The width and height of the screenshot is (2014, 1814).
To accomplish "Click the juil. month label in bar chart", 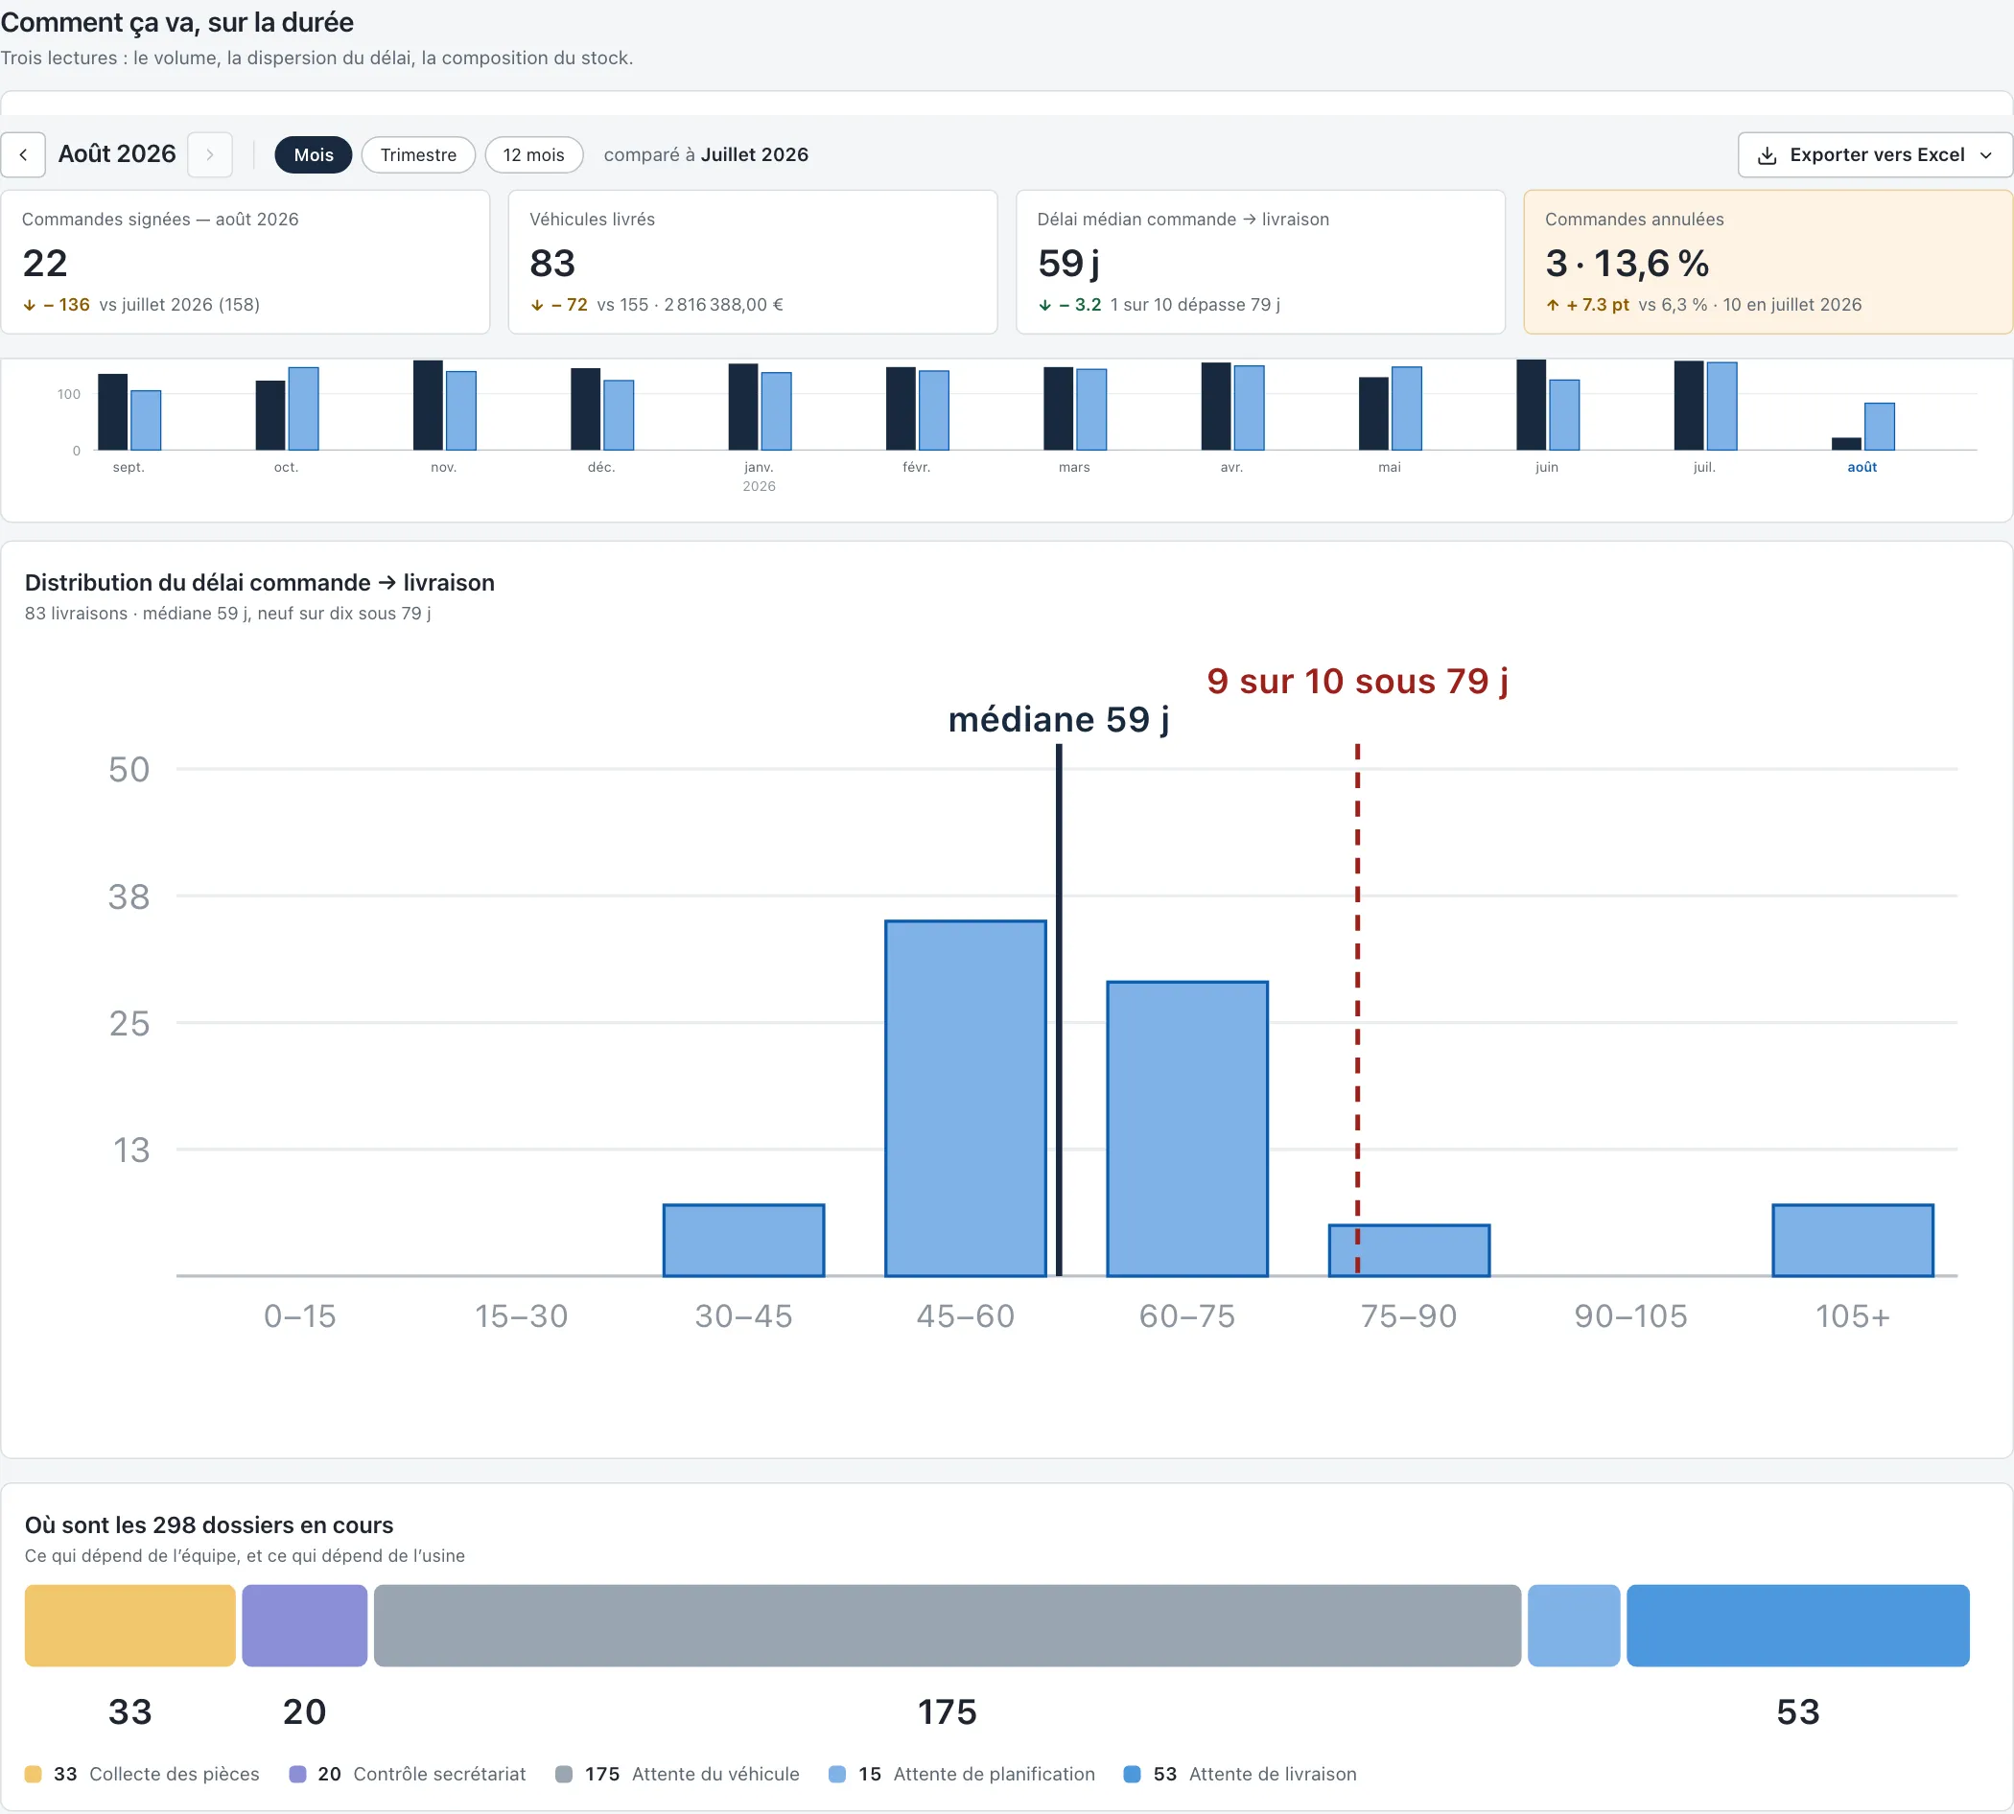I will pos(1704,468).
